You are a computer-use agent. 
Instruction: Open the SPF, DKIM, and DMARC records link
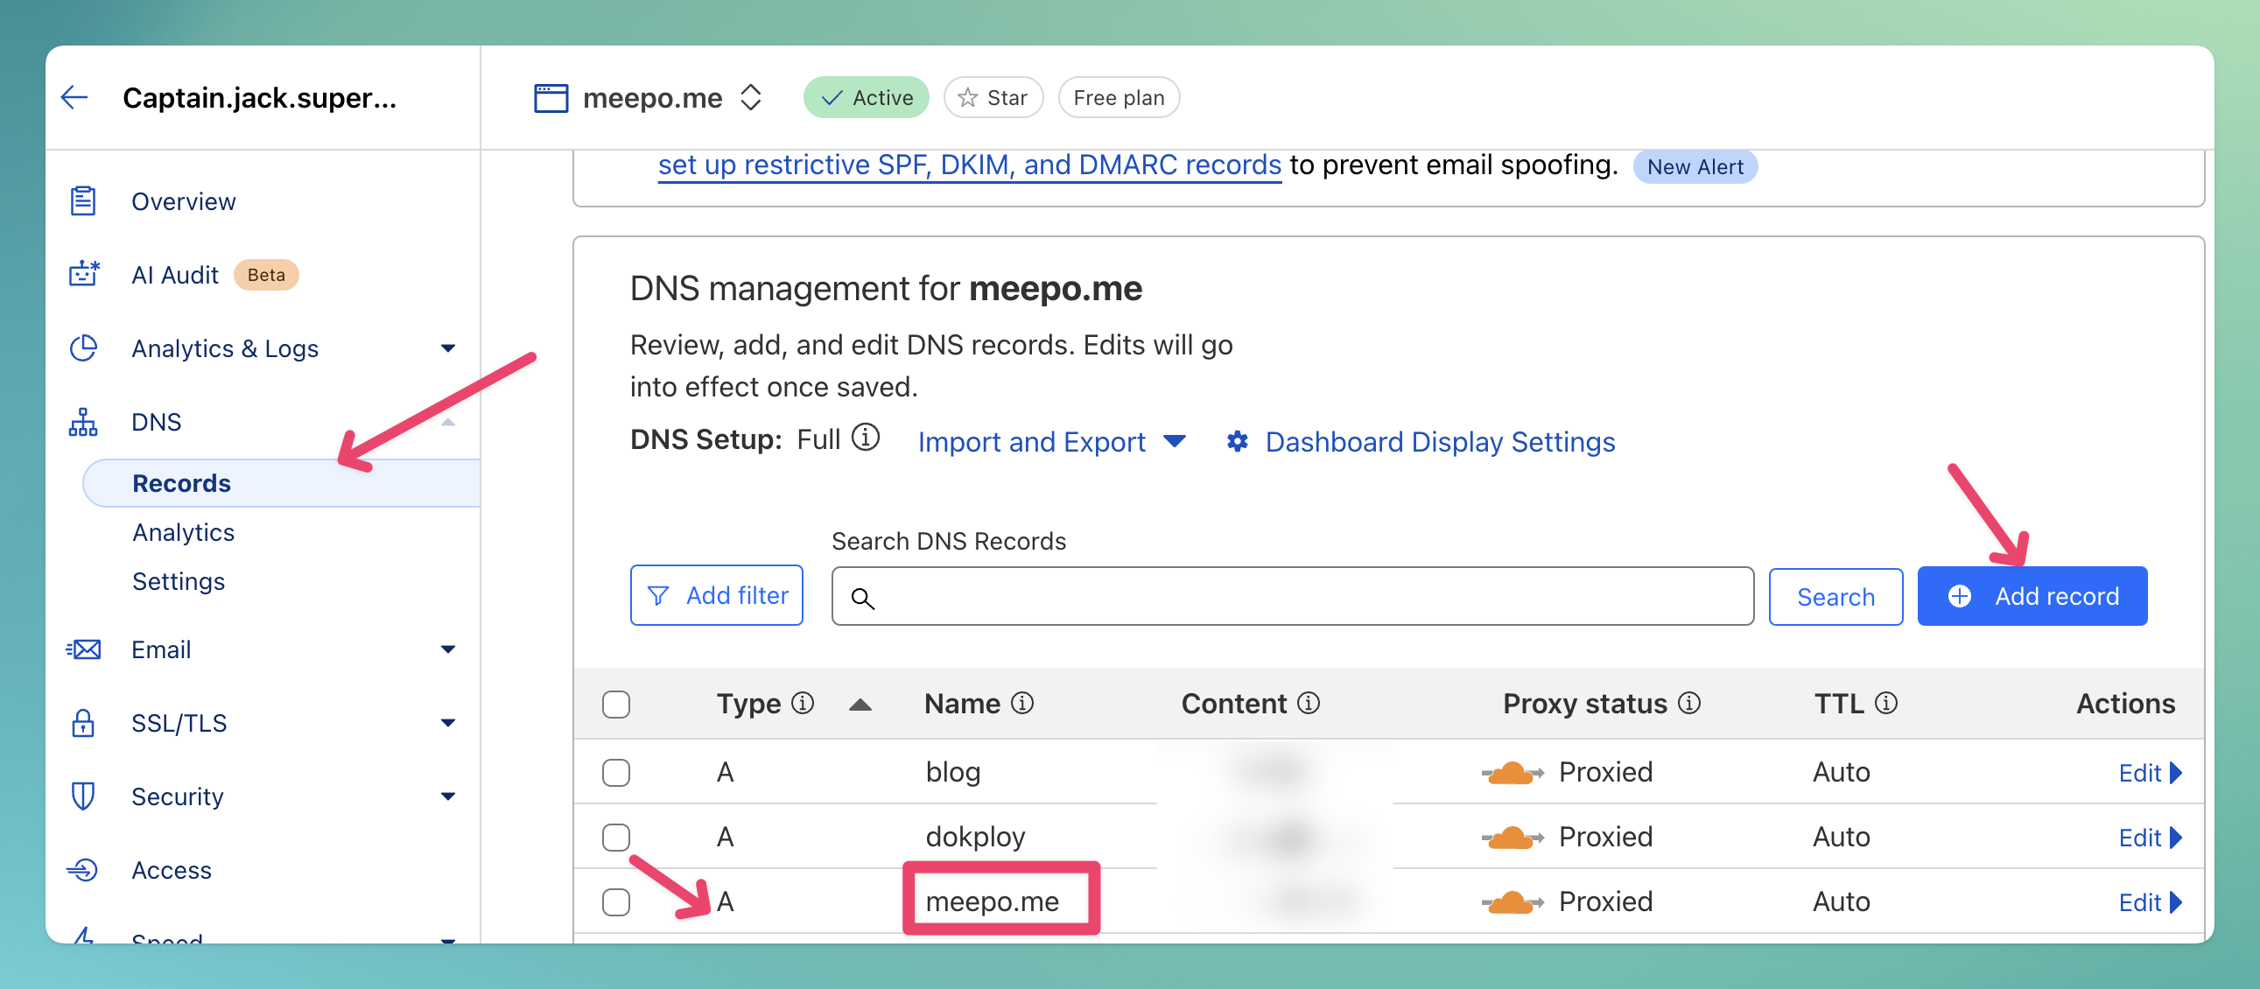click(x=970, y=165)
